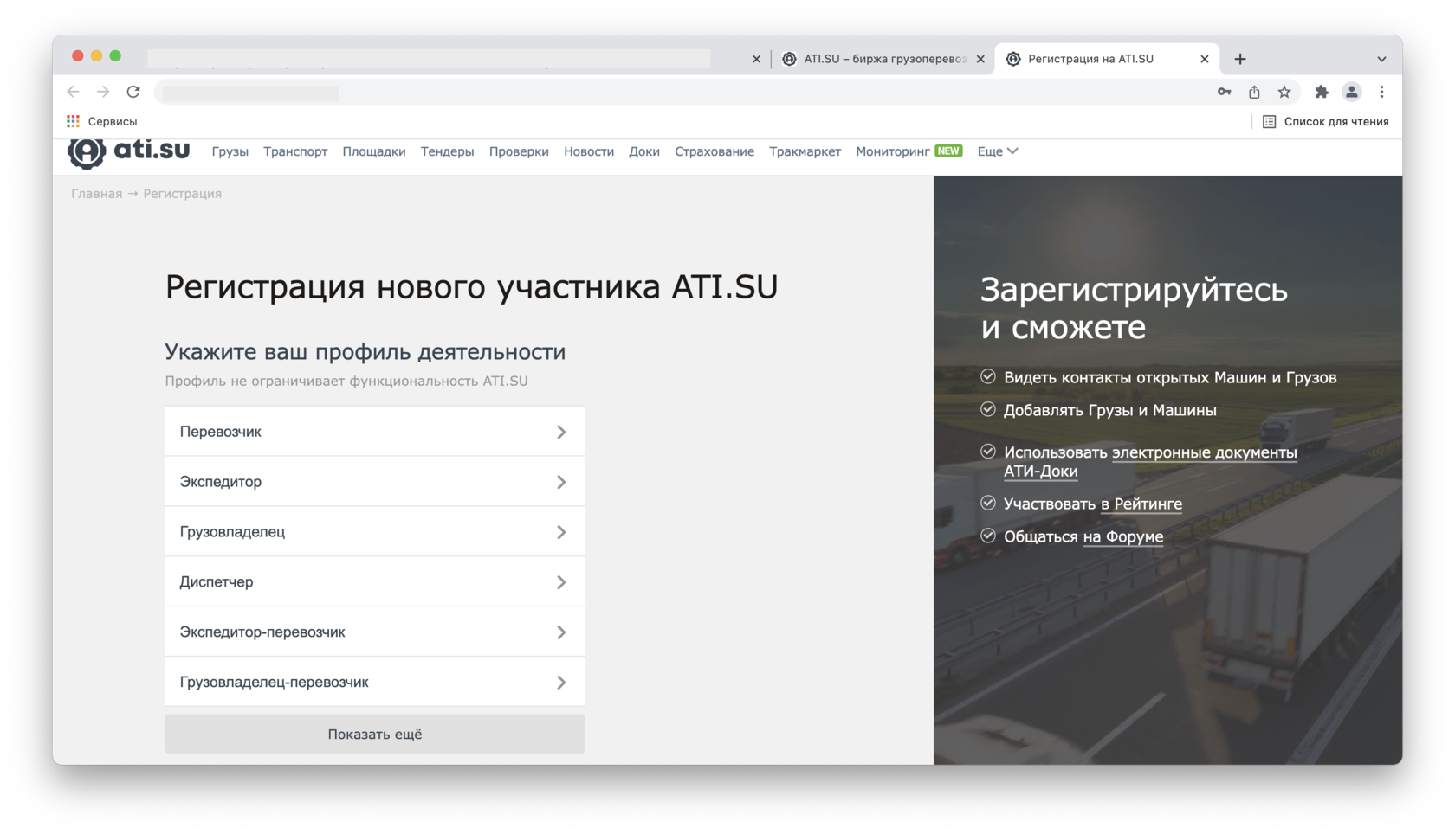Screen dimensions: 1455x834
Task: Click the Сервисы bookmarks label
Action: coord(113,121)
